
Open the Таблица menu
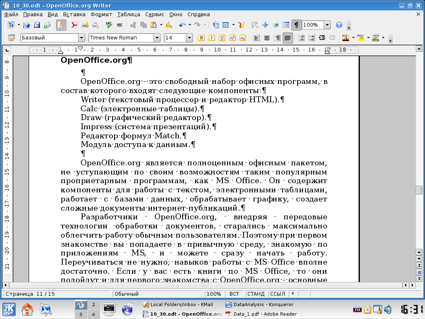click(129, 15)
